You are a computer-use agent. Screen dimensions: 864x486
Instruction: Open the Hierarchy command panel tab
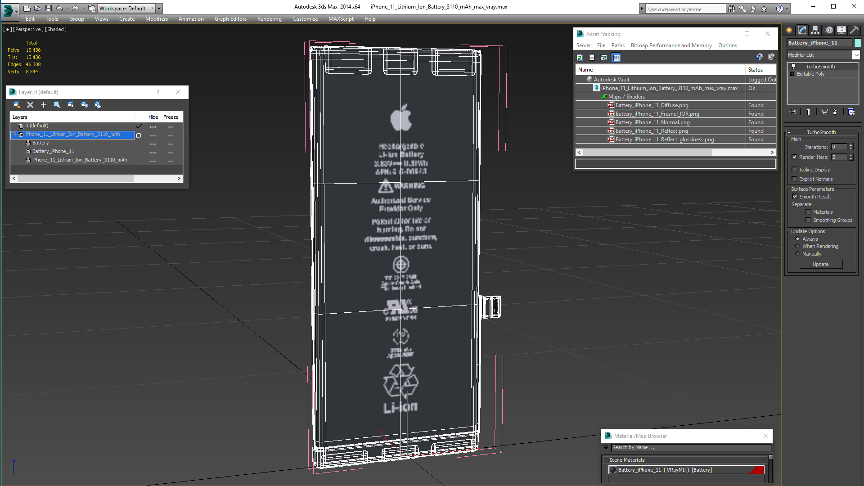(815, 30)
